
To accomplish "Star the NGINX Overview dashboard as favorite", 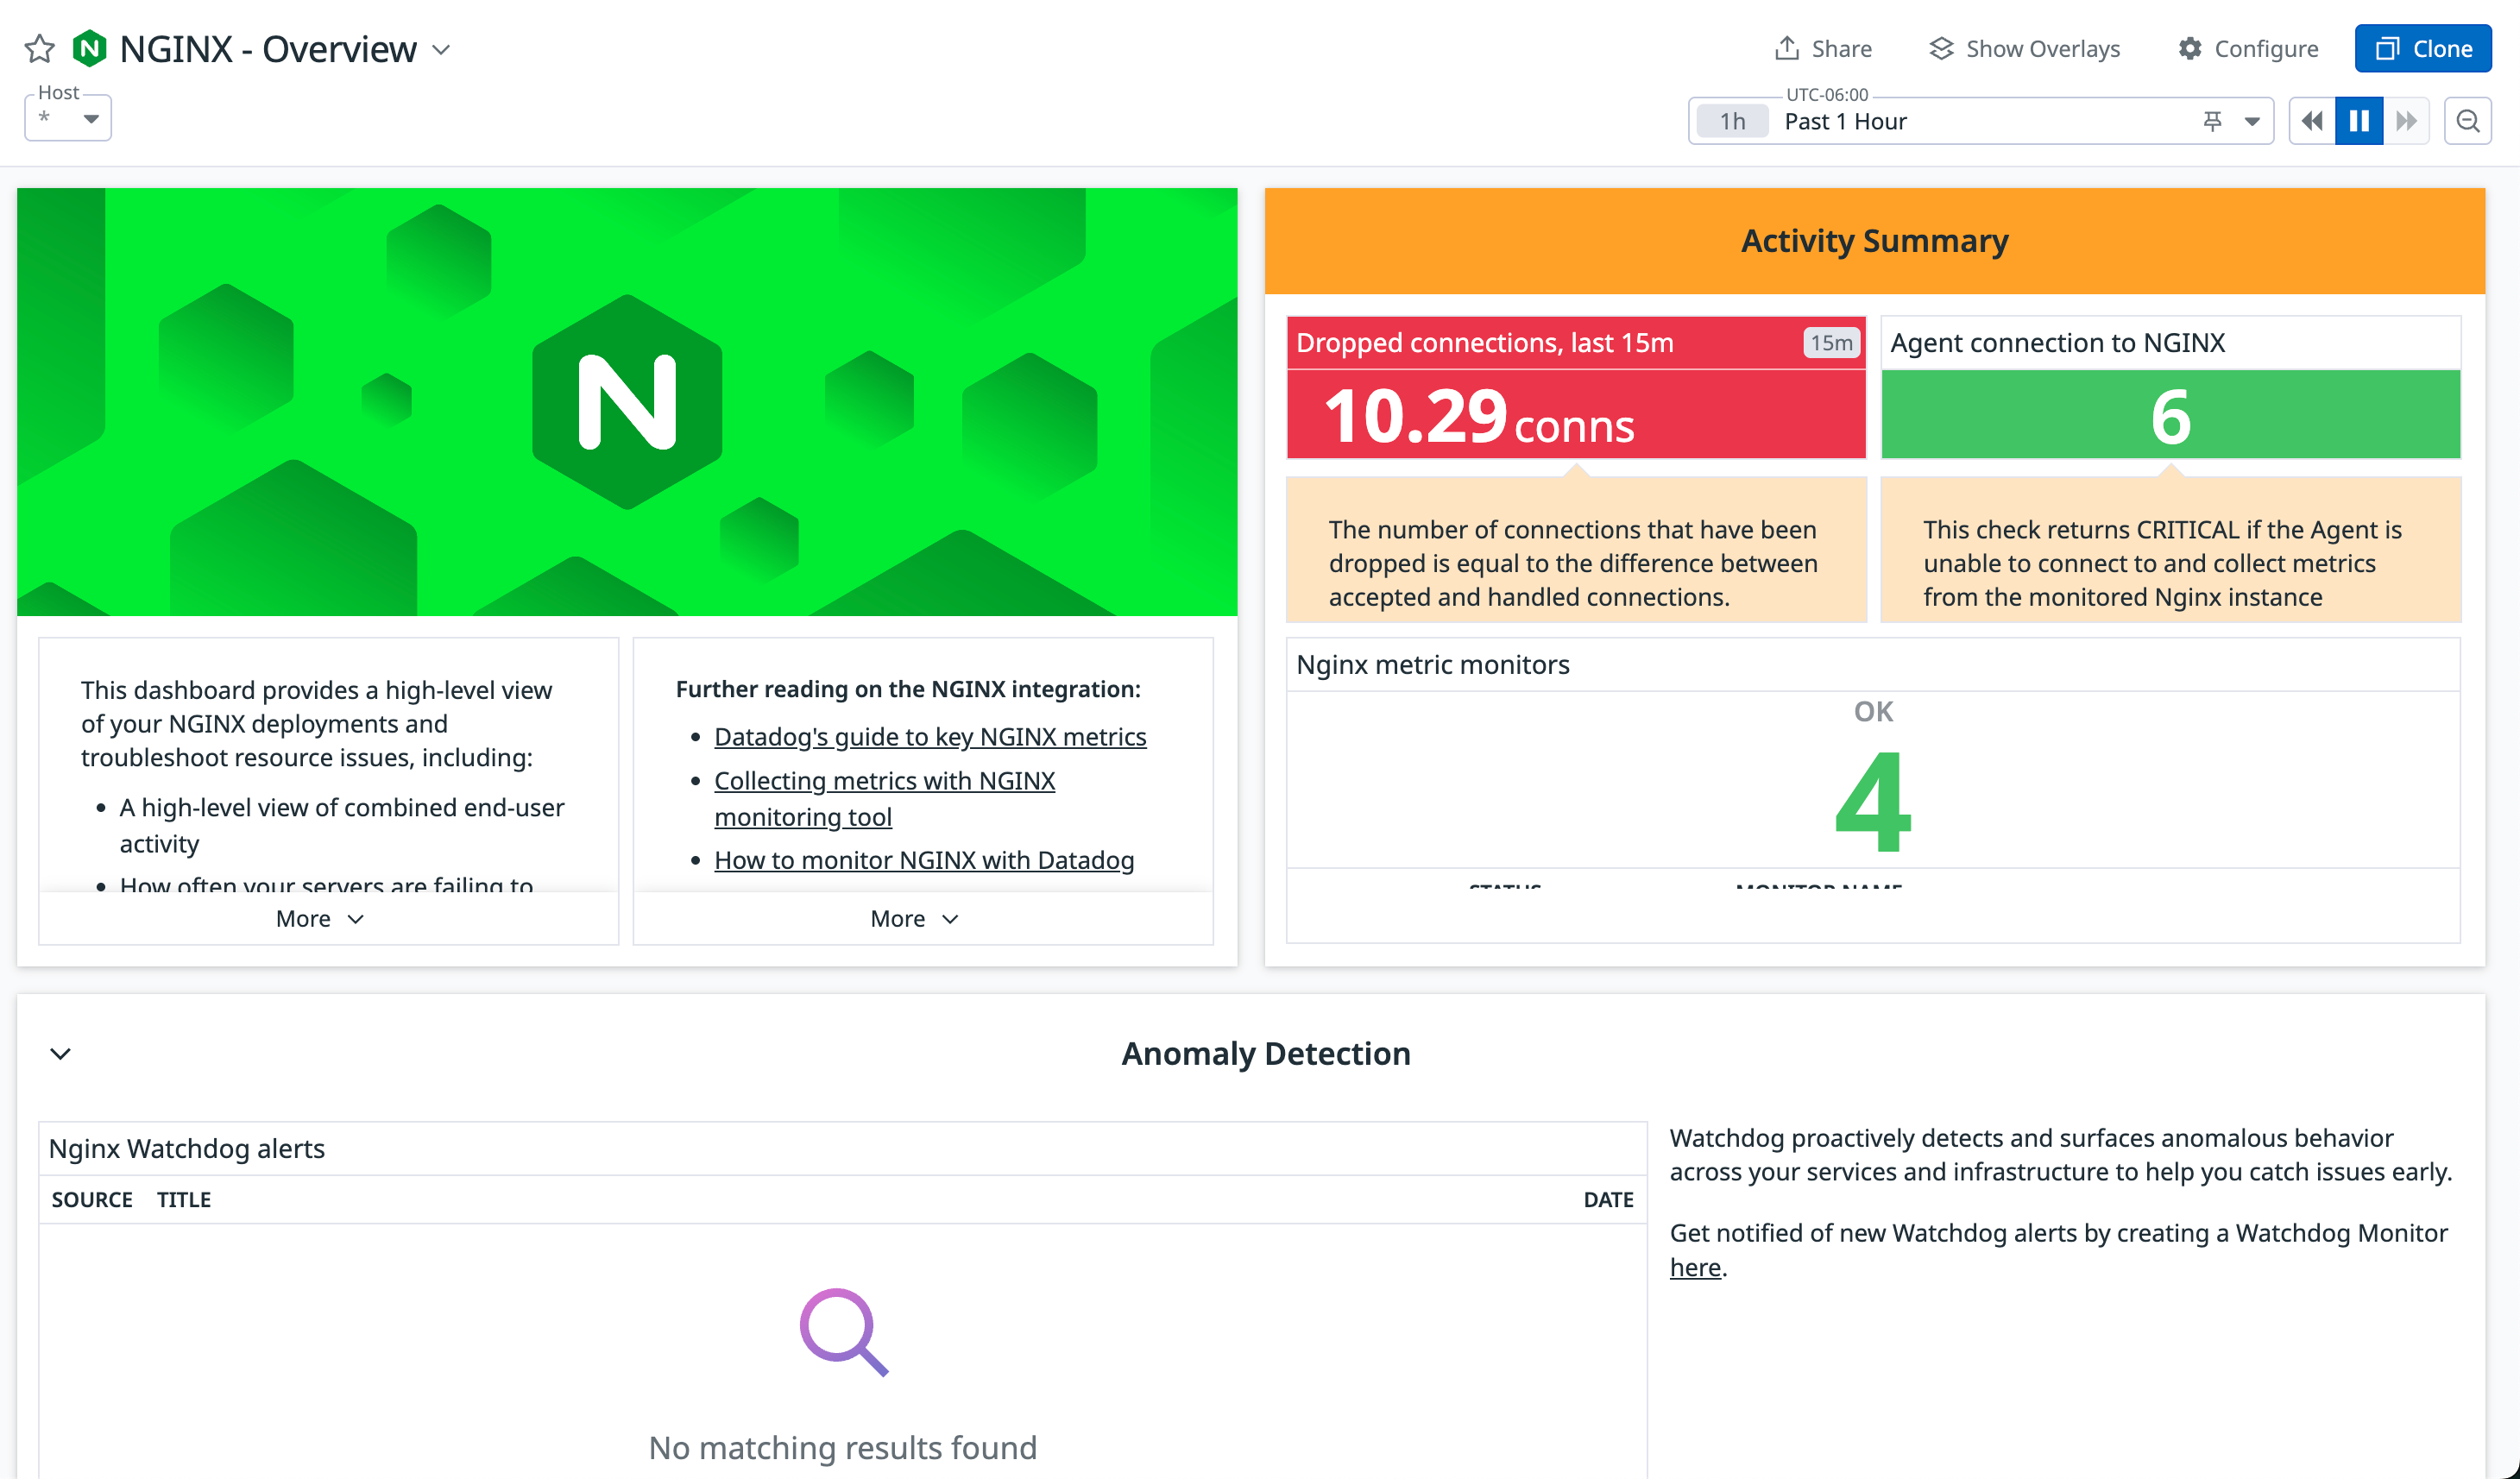I will pos(40,49).
